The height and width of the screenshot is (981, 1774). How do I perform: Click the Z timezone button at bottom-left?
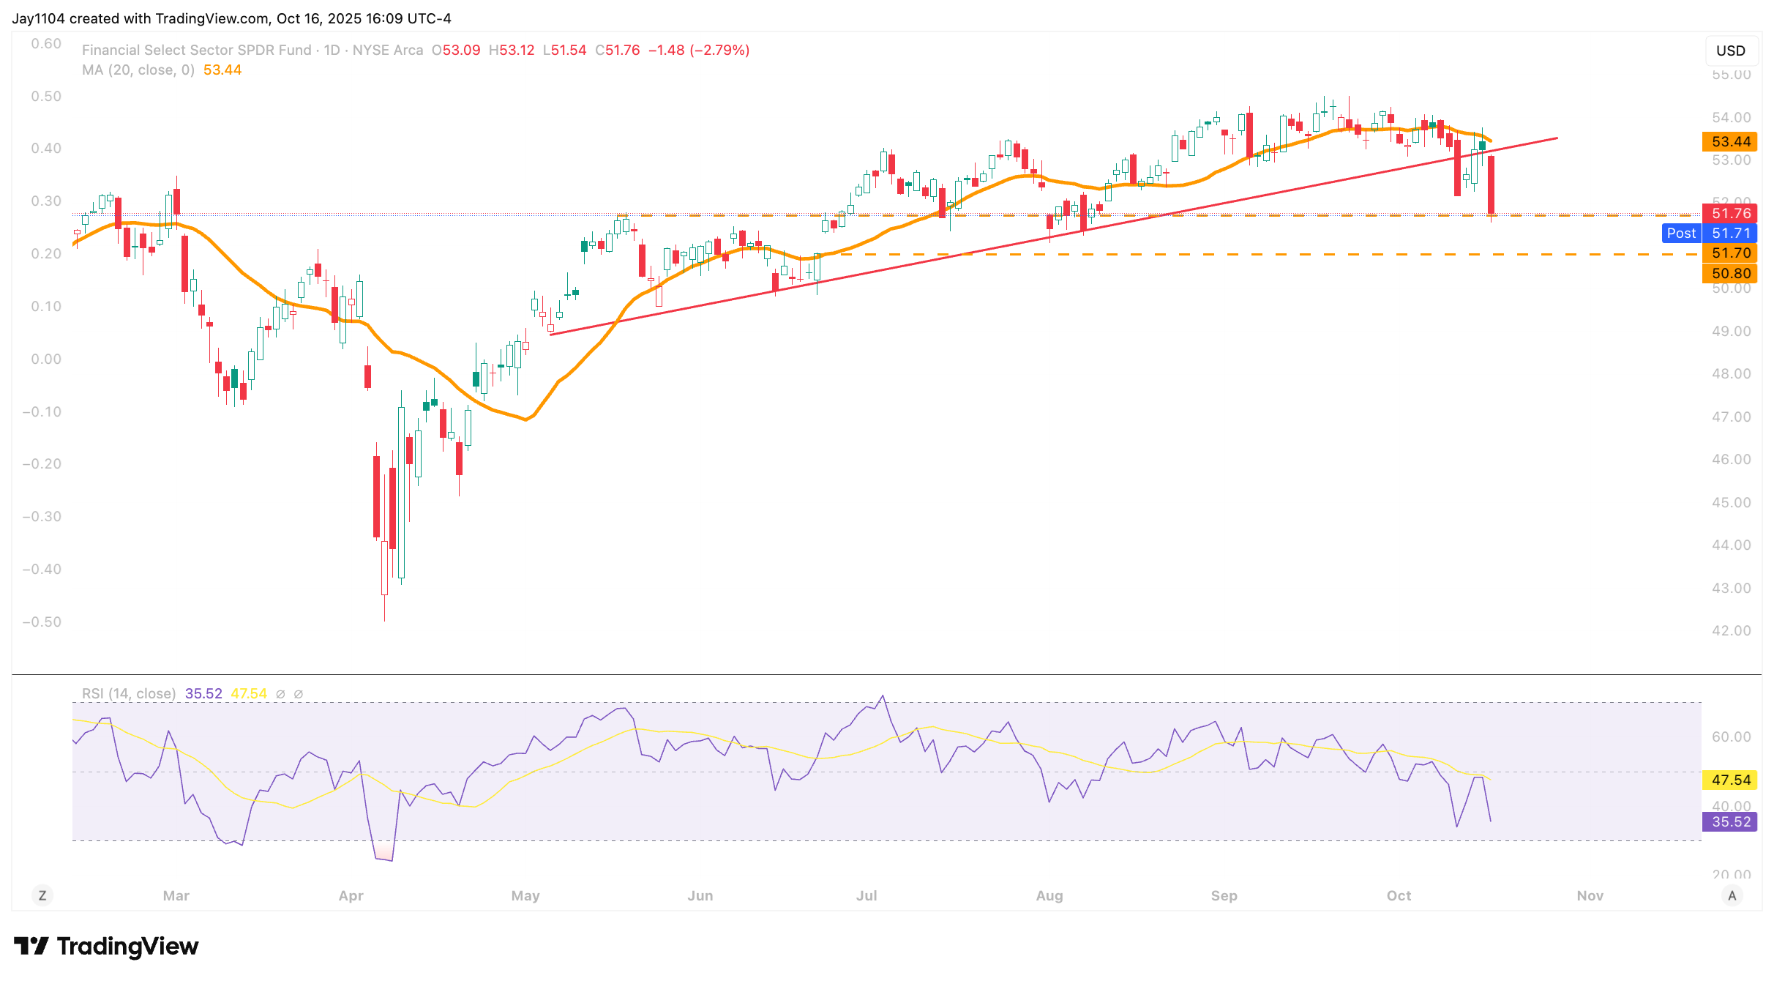[42, 895]
